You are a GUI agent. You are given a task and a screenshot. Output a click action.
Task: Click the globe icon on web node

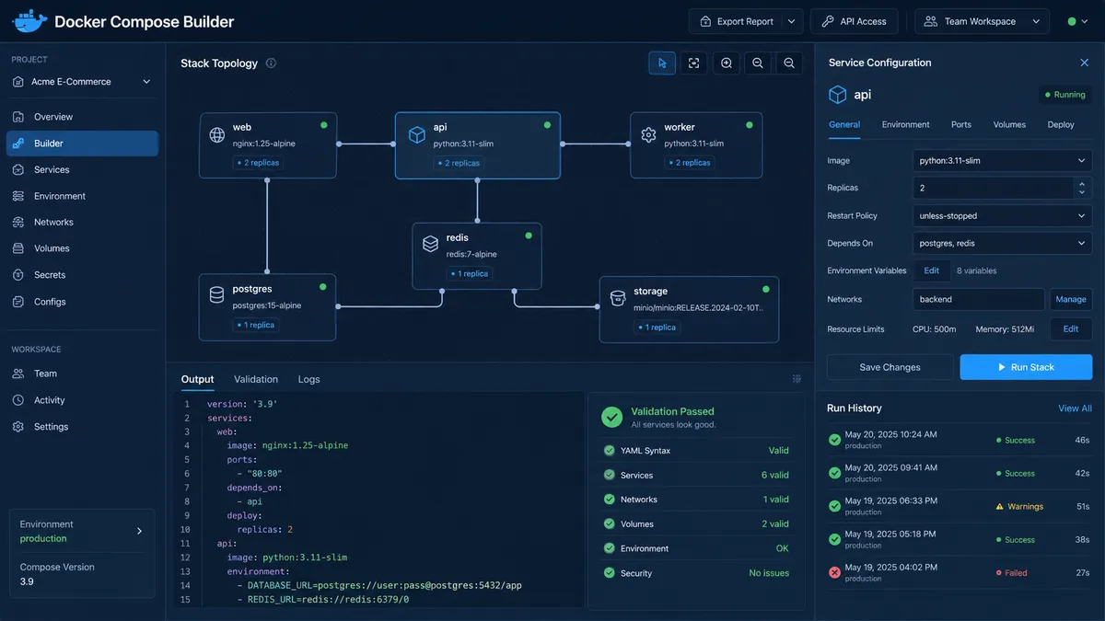coord(217,135)
